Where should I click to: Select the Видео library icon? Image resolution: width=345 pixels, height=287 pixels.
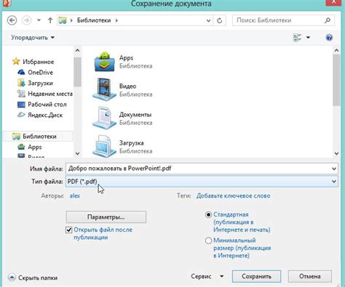point(104,89)
